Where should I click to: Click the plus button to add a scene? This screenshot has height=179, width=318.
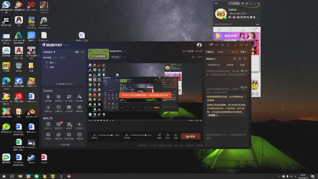click(83, 58)
